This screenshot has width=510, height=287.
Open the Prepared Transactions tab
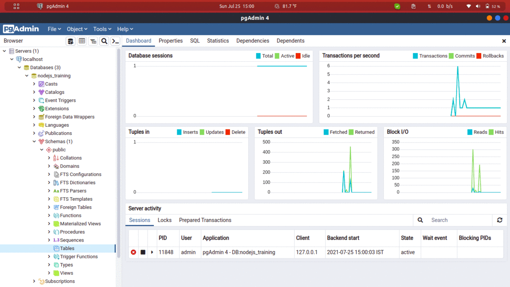pyautogui.click(x=205, y=220)
